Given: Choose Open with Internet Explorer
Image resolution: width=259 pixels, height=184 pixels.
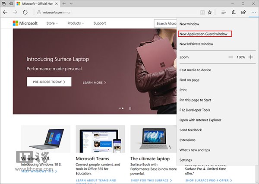Looking at the screenshot, I should [200, 120].
